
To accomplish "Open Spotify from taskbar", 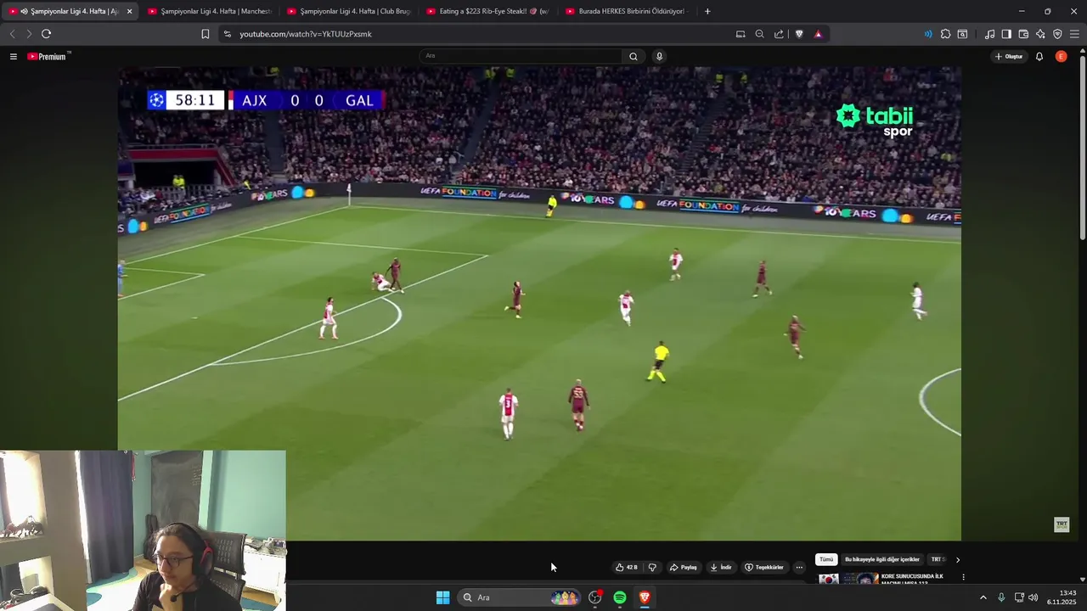I will [620, 597].
